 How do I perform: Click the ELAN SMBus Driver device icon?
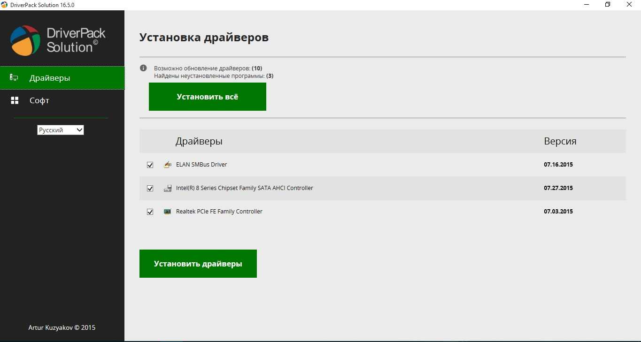[168, 165]
